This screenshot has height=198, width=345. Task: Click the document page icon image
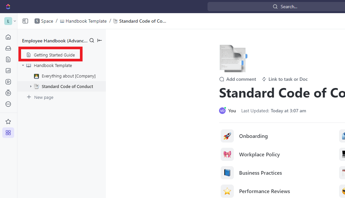pyautogui.click(x=234, y=58)
